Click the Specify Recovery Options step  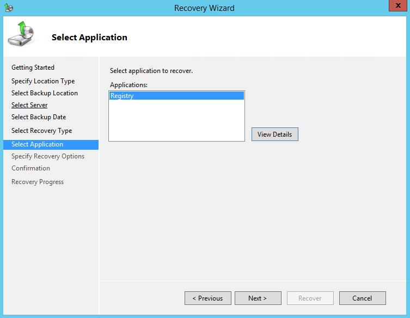(x=48, y=156)
